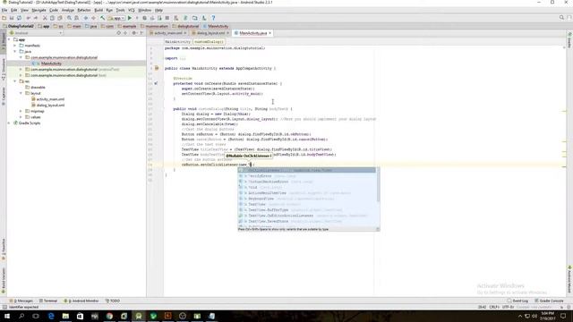Switch to the dialog_layout.xml editor tab
Image resolution: width=573 pixels, height=322 pixels.
coord(210,33)
